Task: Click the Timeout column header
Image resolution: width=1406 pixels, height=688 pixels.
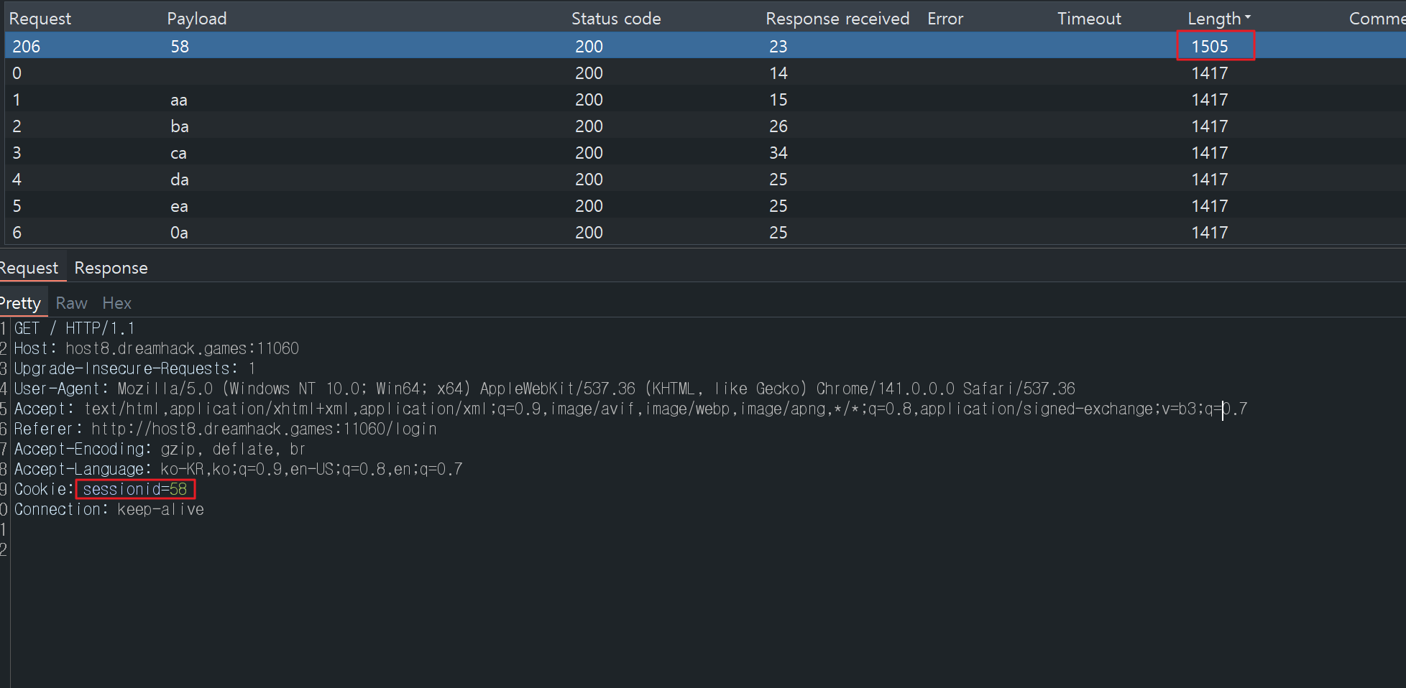Action: click(1088, 19)
